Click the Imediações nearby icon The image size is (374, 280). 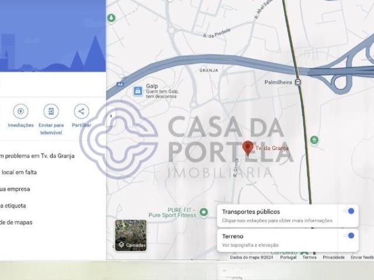(x=20, y=111)
